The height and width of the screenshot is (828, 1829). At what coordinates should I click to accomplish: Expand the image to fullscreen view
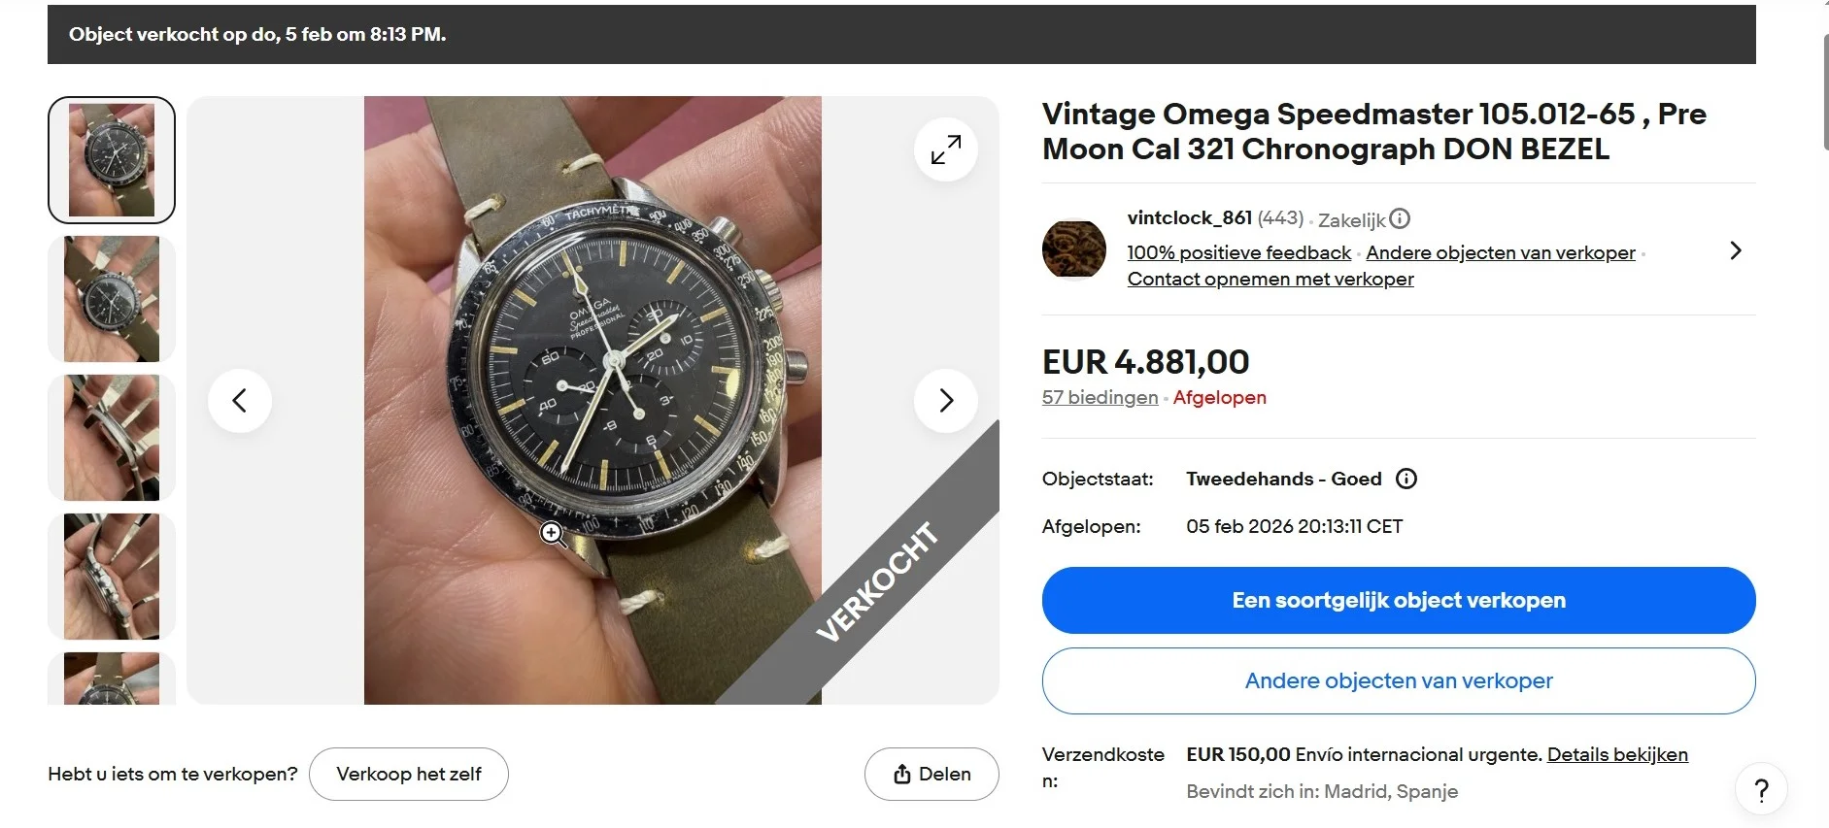(945, 149)
